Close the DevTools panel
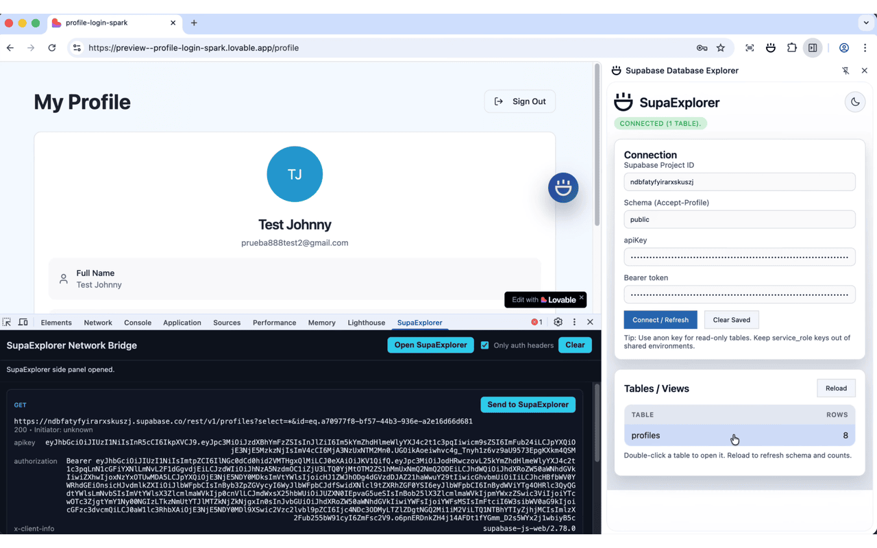The height and width of the screenshot is (548, 877). tap(590, 322)
